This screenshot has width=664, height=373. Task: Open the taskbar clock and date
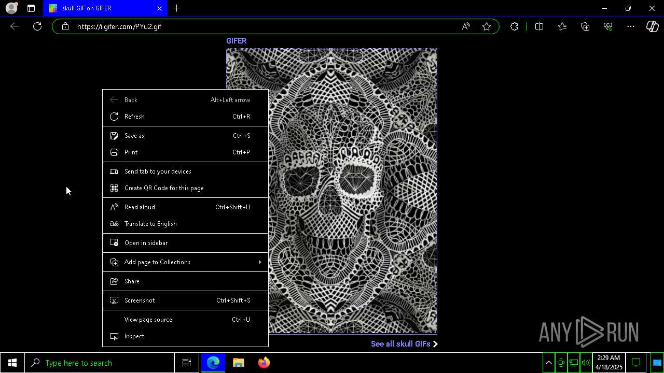pos(608,363)
